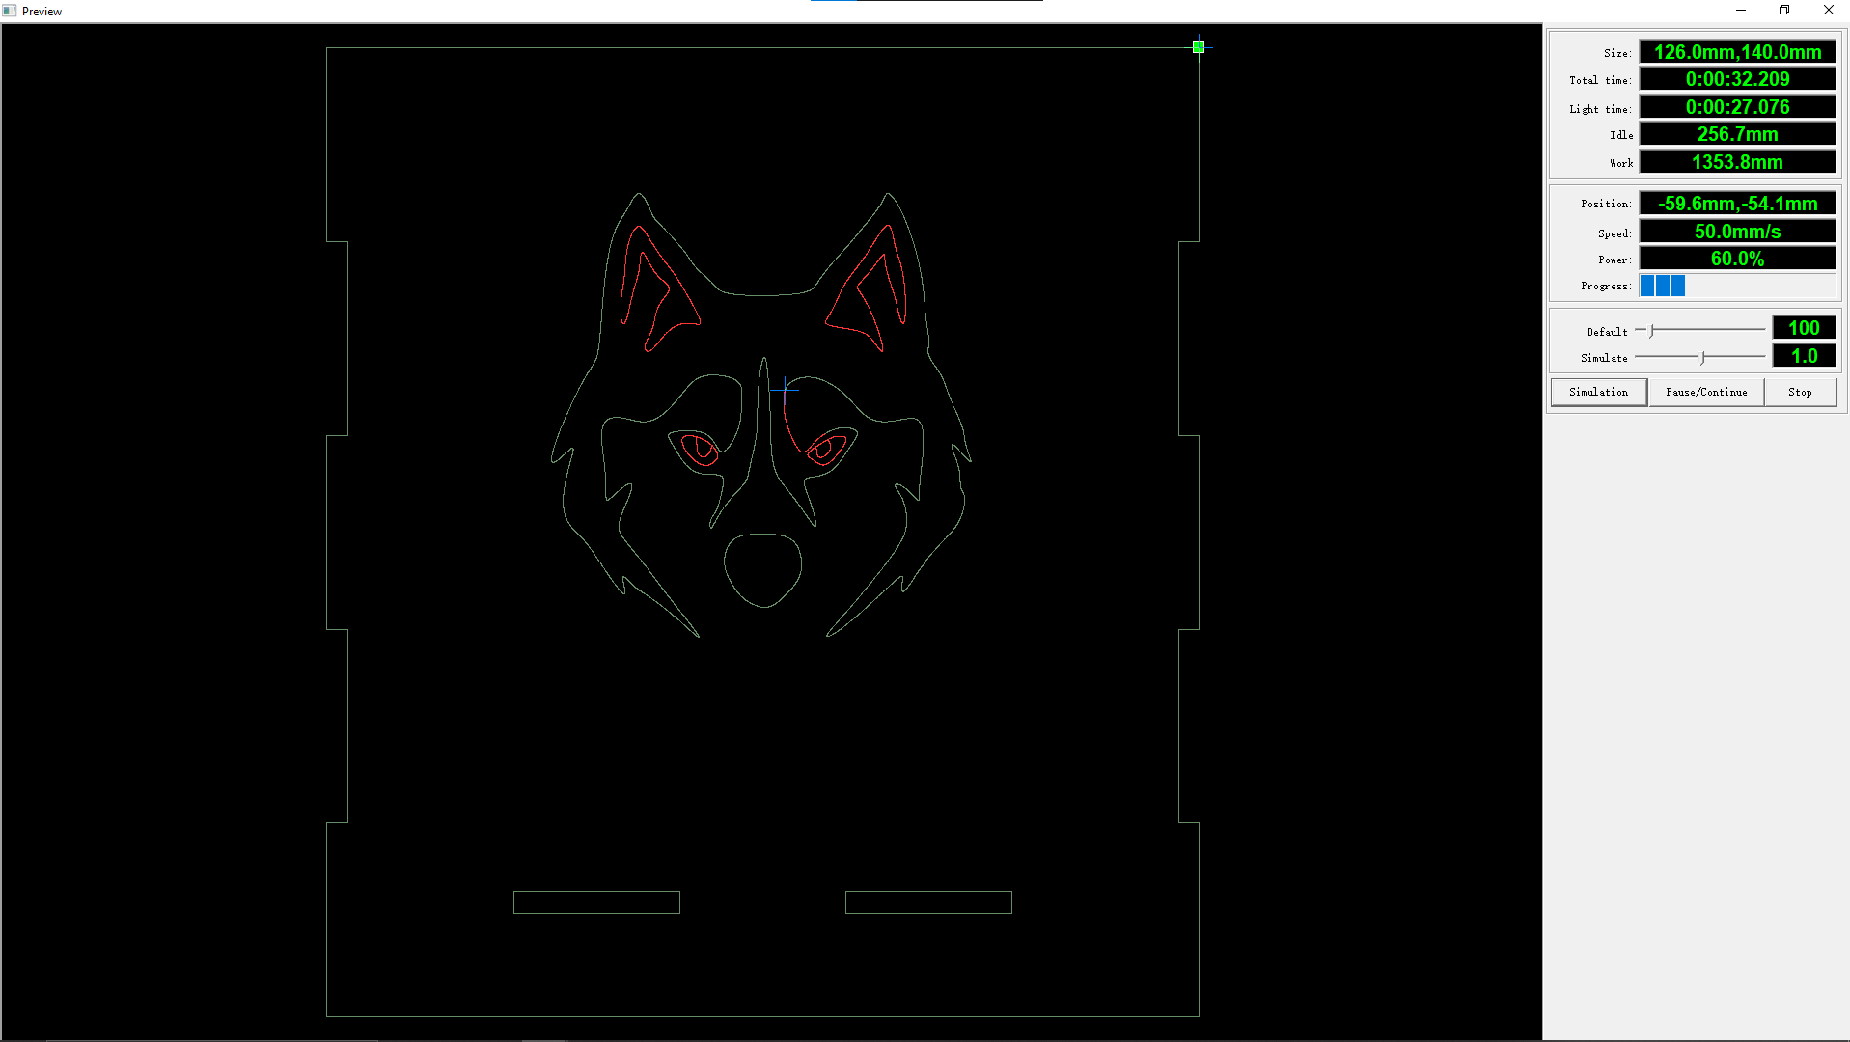Image resolution: width=1850 pixels, height=1042 pixels.
Task: Click the Simulate value field showing 1.0
Action: pyautogui.click(x=1804, y=356)
